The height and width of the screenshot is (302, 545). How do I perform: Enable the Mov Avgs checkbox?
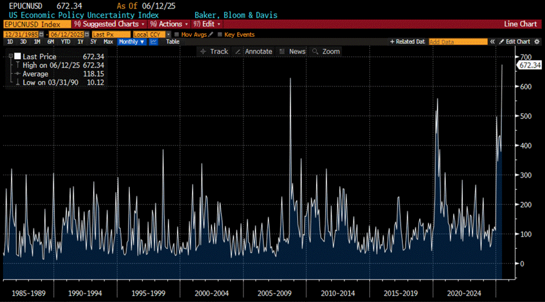pos(176,34)
